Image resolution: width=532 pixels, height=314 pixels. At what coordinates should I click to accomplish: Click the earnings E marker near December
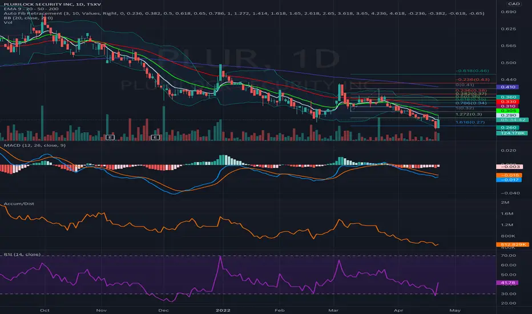tap(155, 137)
